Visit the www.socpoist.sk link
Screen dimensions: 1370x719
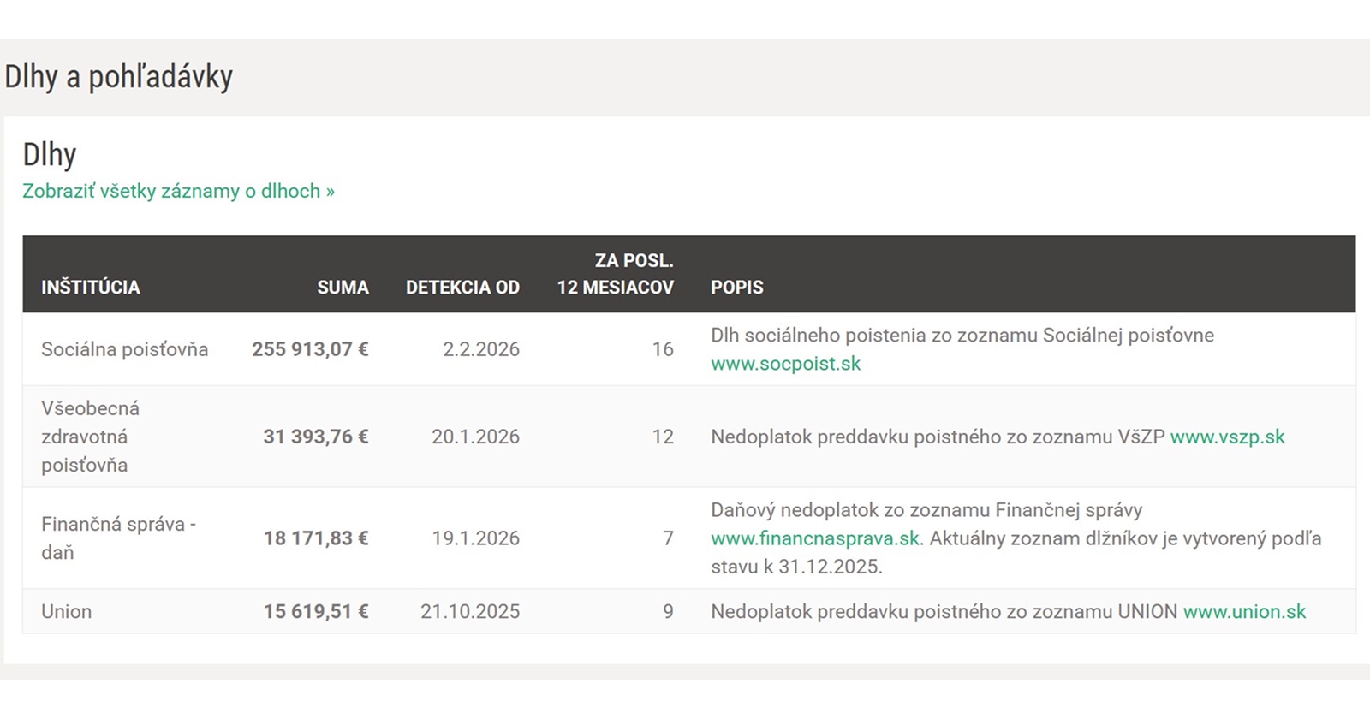(785, 364)
